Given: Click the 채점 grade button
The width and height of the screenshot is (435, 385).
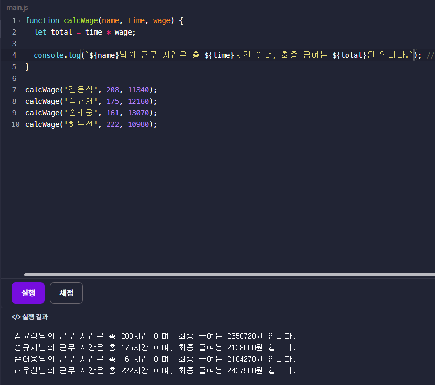Looking at the screenshot, I should pyautogui.click(x=66, y=293).
